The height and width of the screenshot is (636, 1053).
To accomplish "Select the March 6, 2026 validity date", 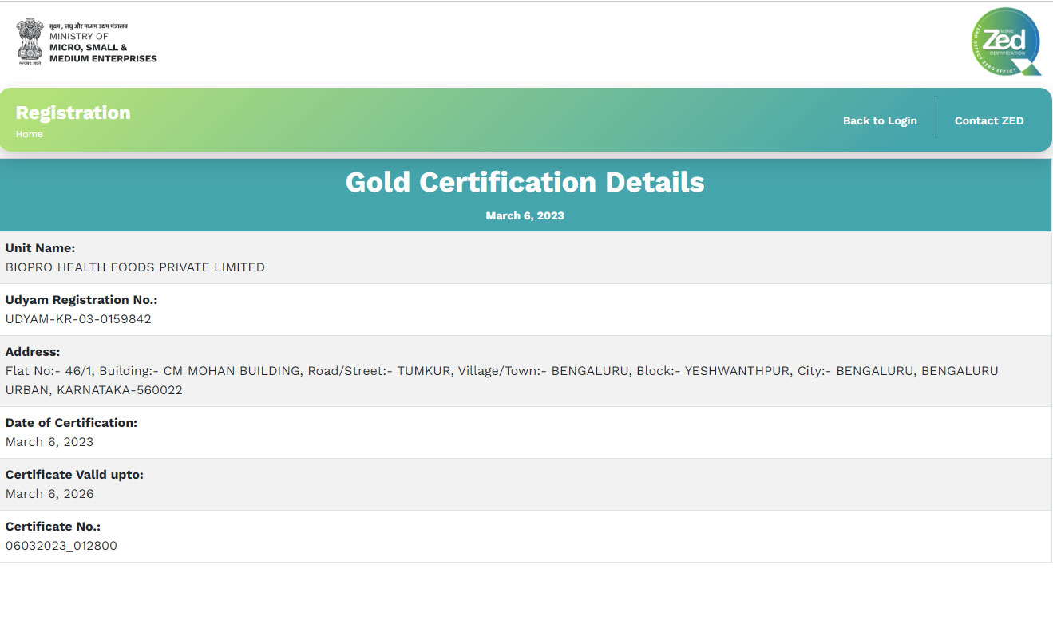I will click(49, 494).
